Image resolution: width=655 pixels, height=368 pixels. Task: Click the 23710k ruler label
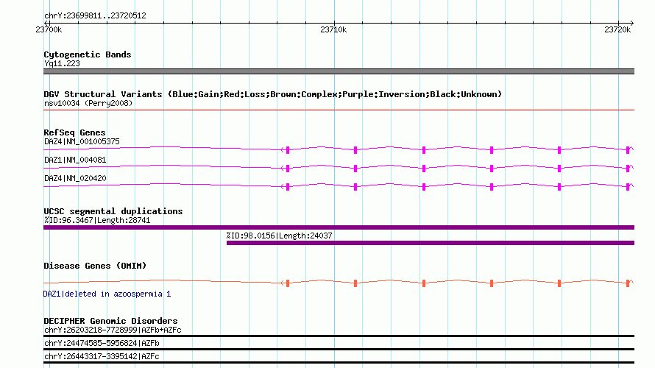[333, 29]
